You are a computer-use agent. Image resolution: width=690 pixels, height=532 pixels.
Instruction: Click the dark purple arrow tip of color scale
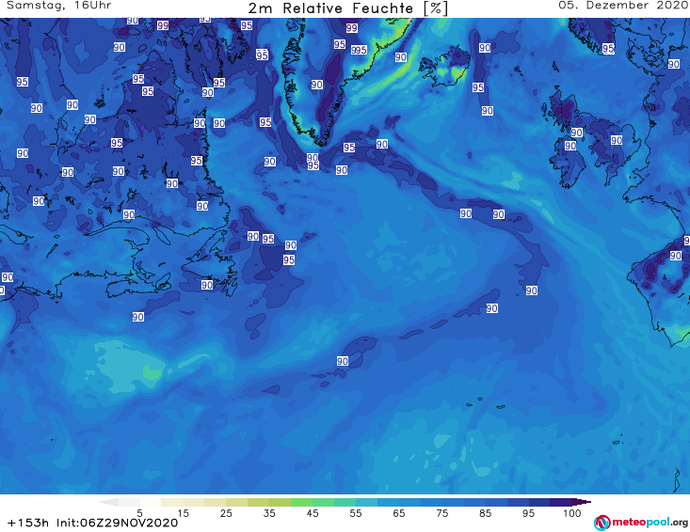click(x=582, y=502)
